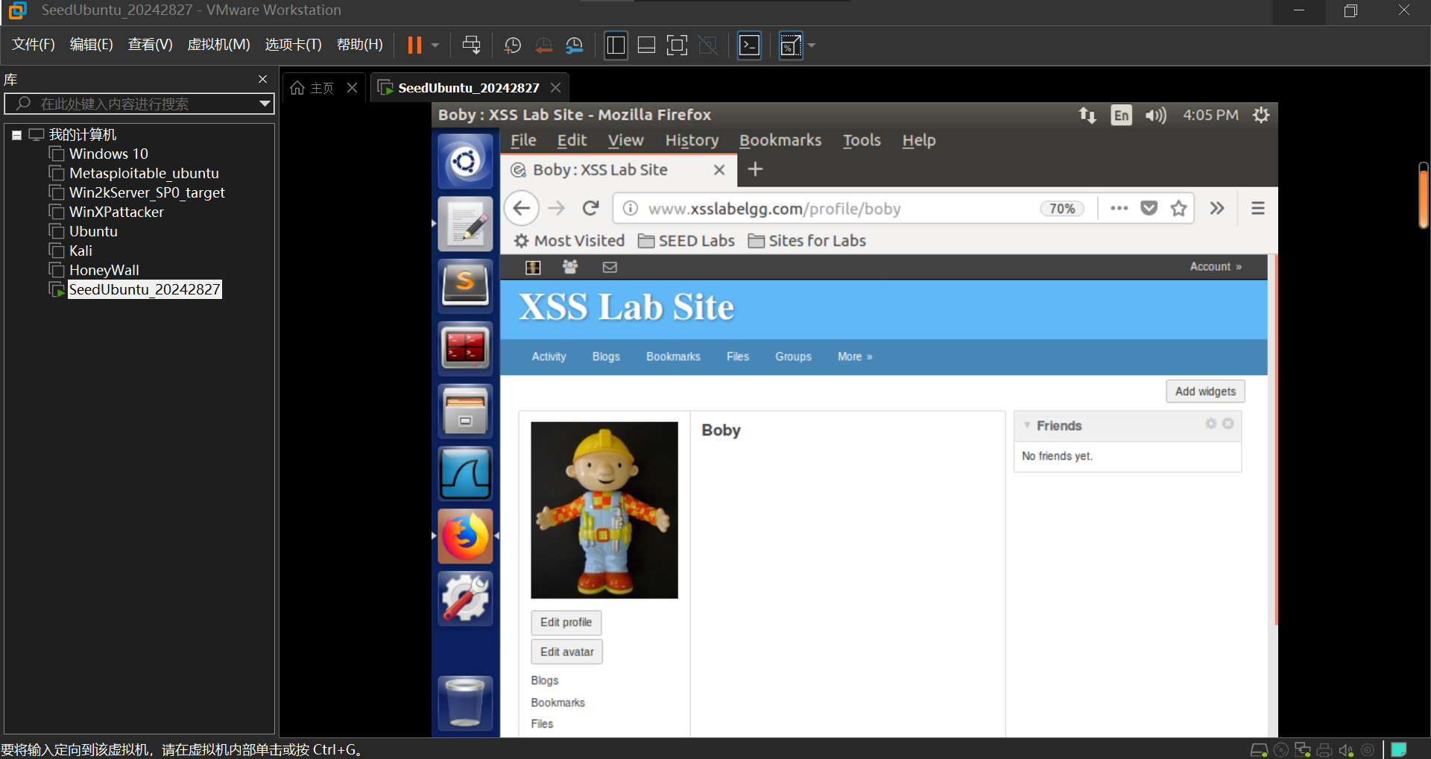The height and width of the screenshot is (759, 1431).
Task: Go back to the previous page in Firefox
Action: click(x=522, y=208)
